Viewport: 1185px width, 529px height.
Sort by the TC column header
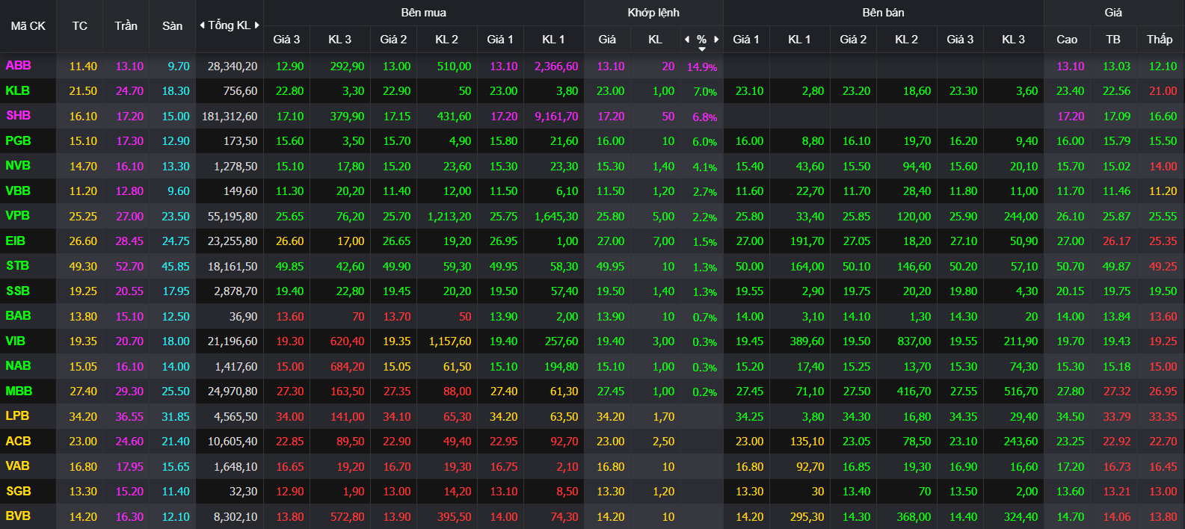pos(80,25)
